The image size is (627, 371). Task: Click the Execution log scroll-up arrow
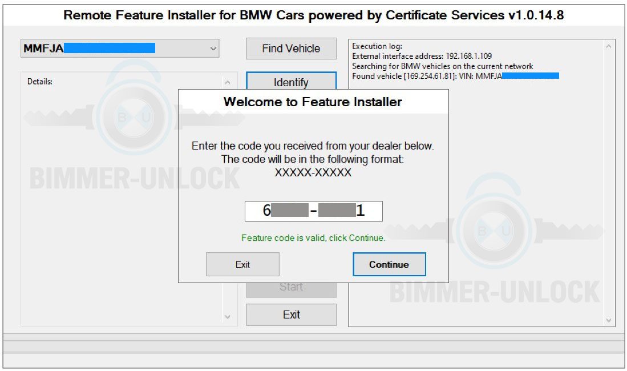pos(609,46)
